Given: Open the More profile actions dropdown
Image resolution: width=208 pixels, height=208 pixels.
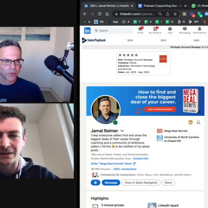Looking at the screenshot, I should [x=168, y=183].
